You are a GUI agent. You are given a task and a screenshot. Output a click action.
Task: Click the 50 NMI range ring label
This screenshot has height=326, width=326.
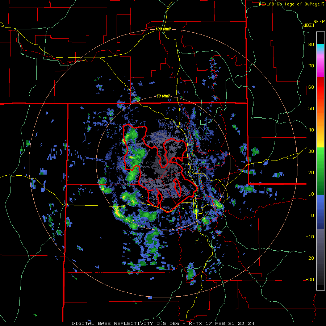(163, 96)
